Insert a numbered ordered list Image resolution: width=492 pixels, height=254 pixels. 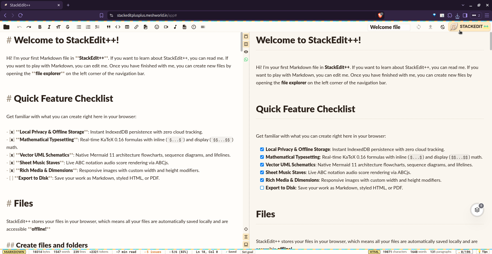88,27
